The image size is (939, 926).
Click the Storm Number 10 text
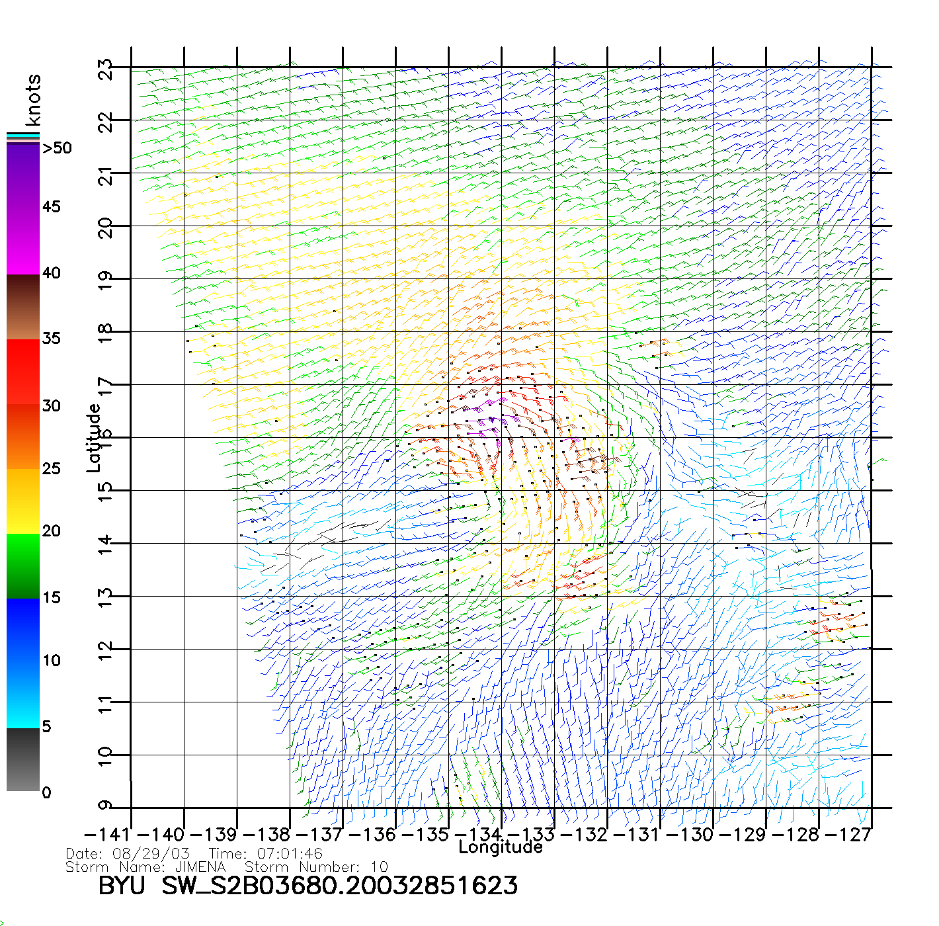pos(316,867)
